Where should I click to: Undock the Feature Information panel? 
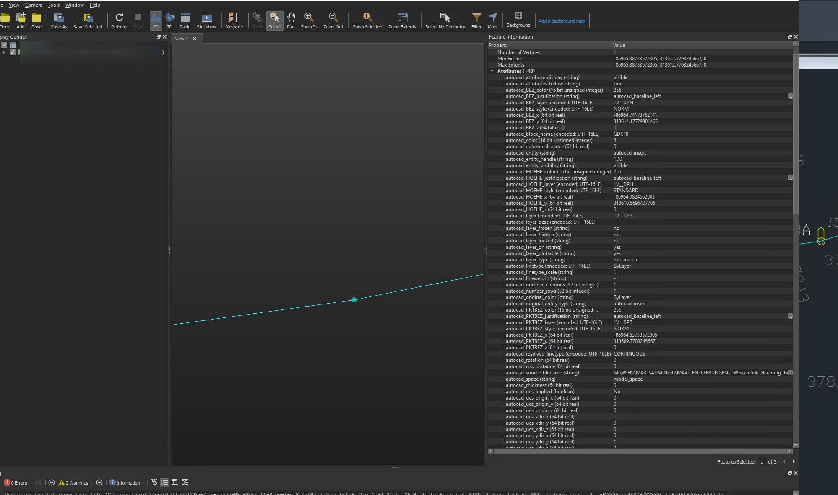click(790, 37)
